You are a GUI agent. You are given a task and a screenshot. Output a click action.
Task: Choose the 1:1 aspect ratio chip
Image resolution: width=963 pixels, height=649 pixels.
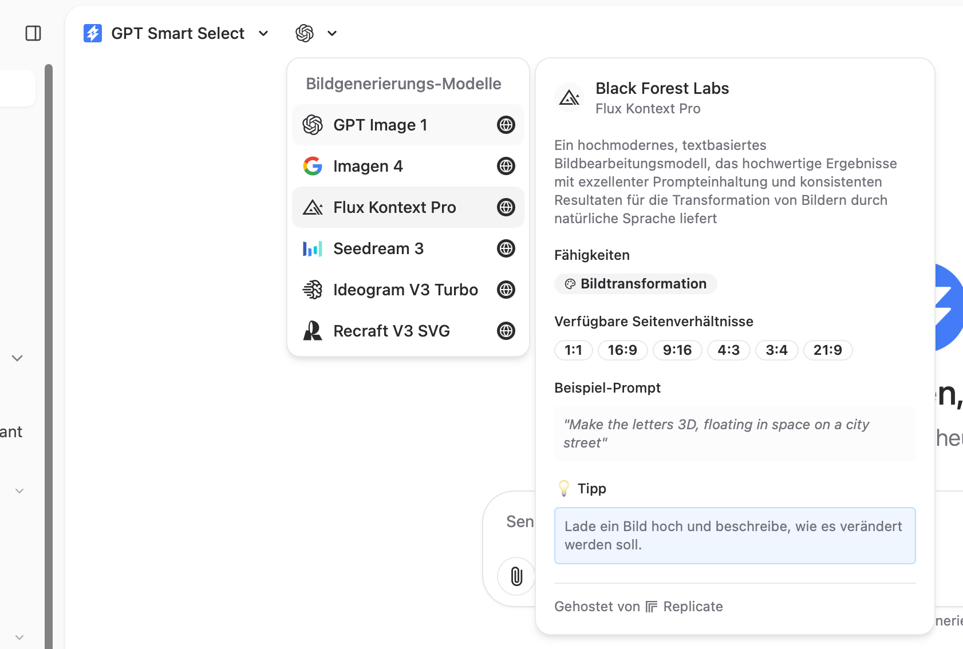tap(574, 350)
